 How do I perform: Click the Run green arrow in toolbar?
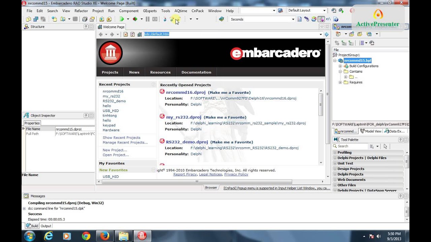(122, 19)
